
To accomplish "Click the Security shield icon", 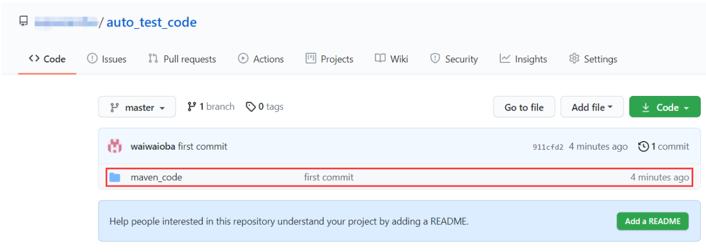I will pyautogui.click(x=435, y=58).
